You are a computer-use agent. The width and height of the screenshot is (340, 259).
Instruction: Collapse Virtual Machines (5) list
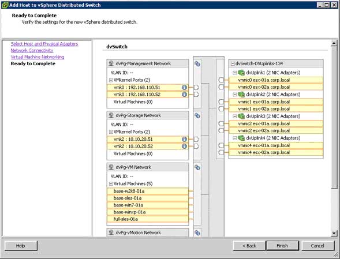click(111, 184)
